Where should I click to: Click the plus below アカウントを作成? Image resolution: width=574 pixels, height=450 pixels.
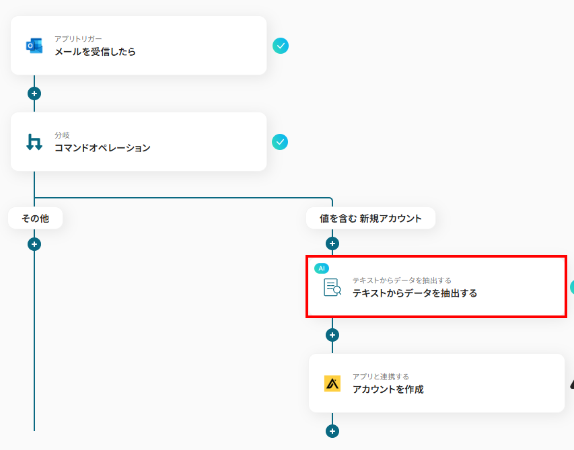(331, 430)
